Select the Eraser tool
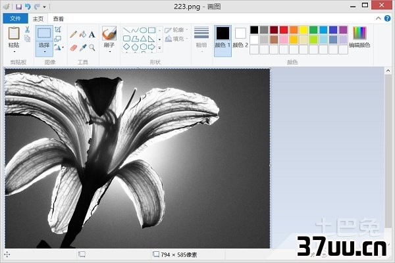Image resolution: width=395 pixels, height=263 pixels. coord(74,47)
